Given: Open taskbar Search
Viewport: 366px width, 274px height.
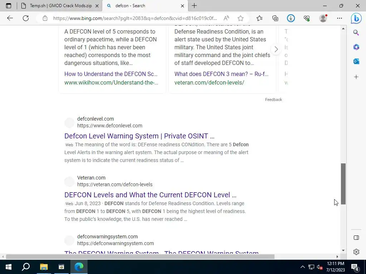Looking at the screenshot, I should (x=26, y=267).
